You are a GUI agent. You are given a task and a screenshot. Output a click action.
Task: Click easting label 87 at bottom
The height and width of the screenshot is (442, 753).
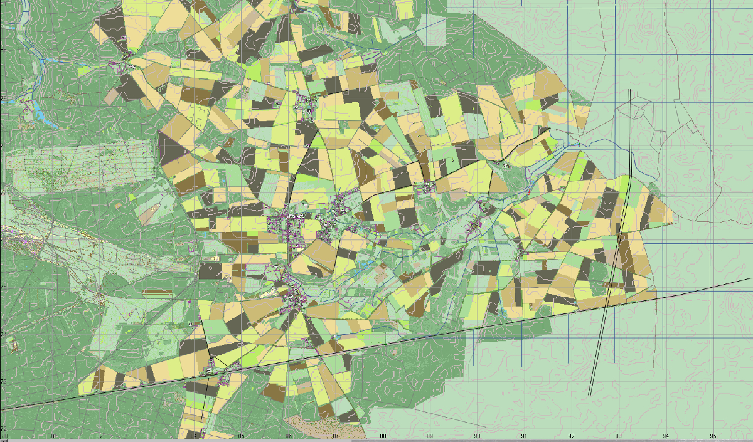[x=336, y=436]
